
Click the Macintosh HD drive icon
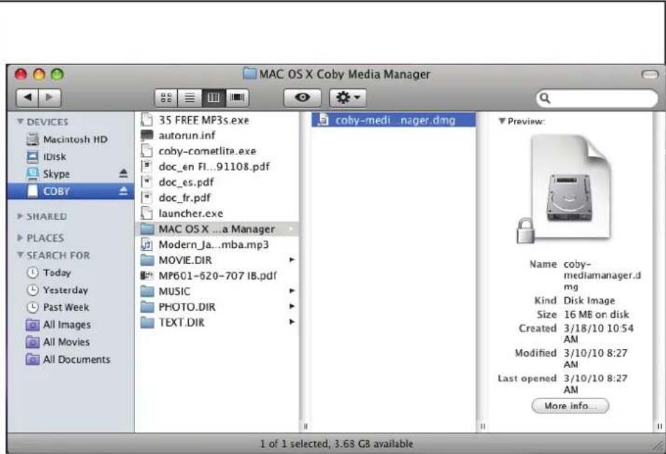[x=33, y=139]
